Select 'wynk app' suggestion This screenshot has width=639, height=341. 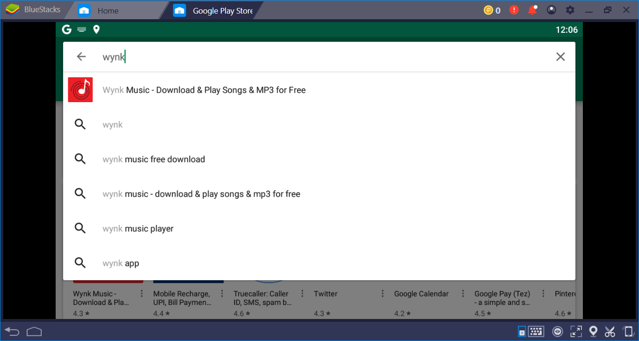319,263
